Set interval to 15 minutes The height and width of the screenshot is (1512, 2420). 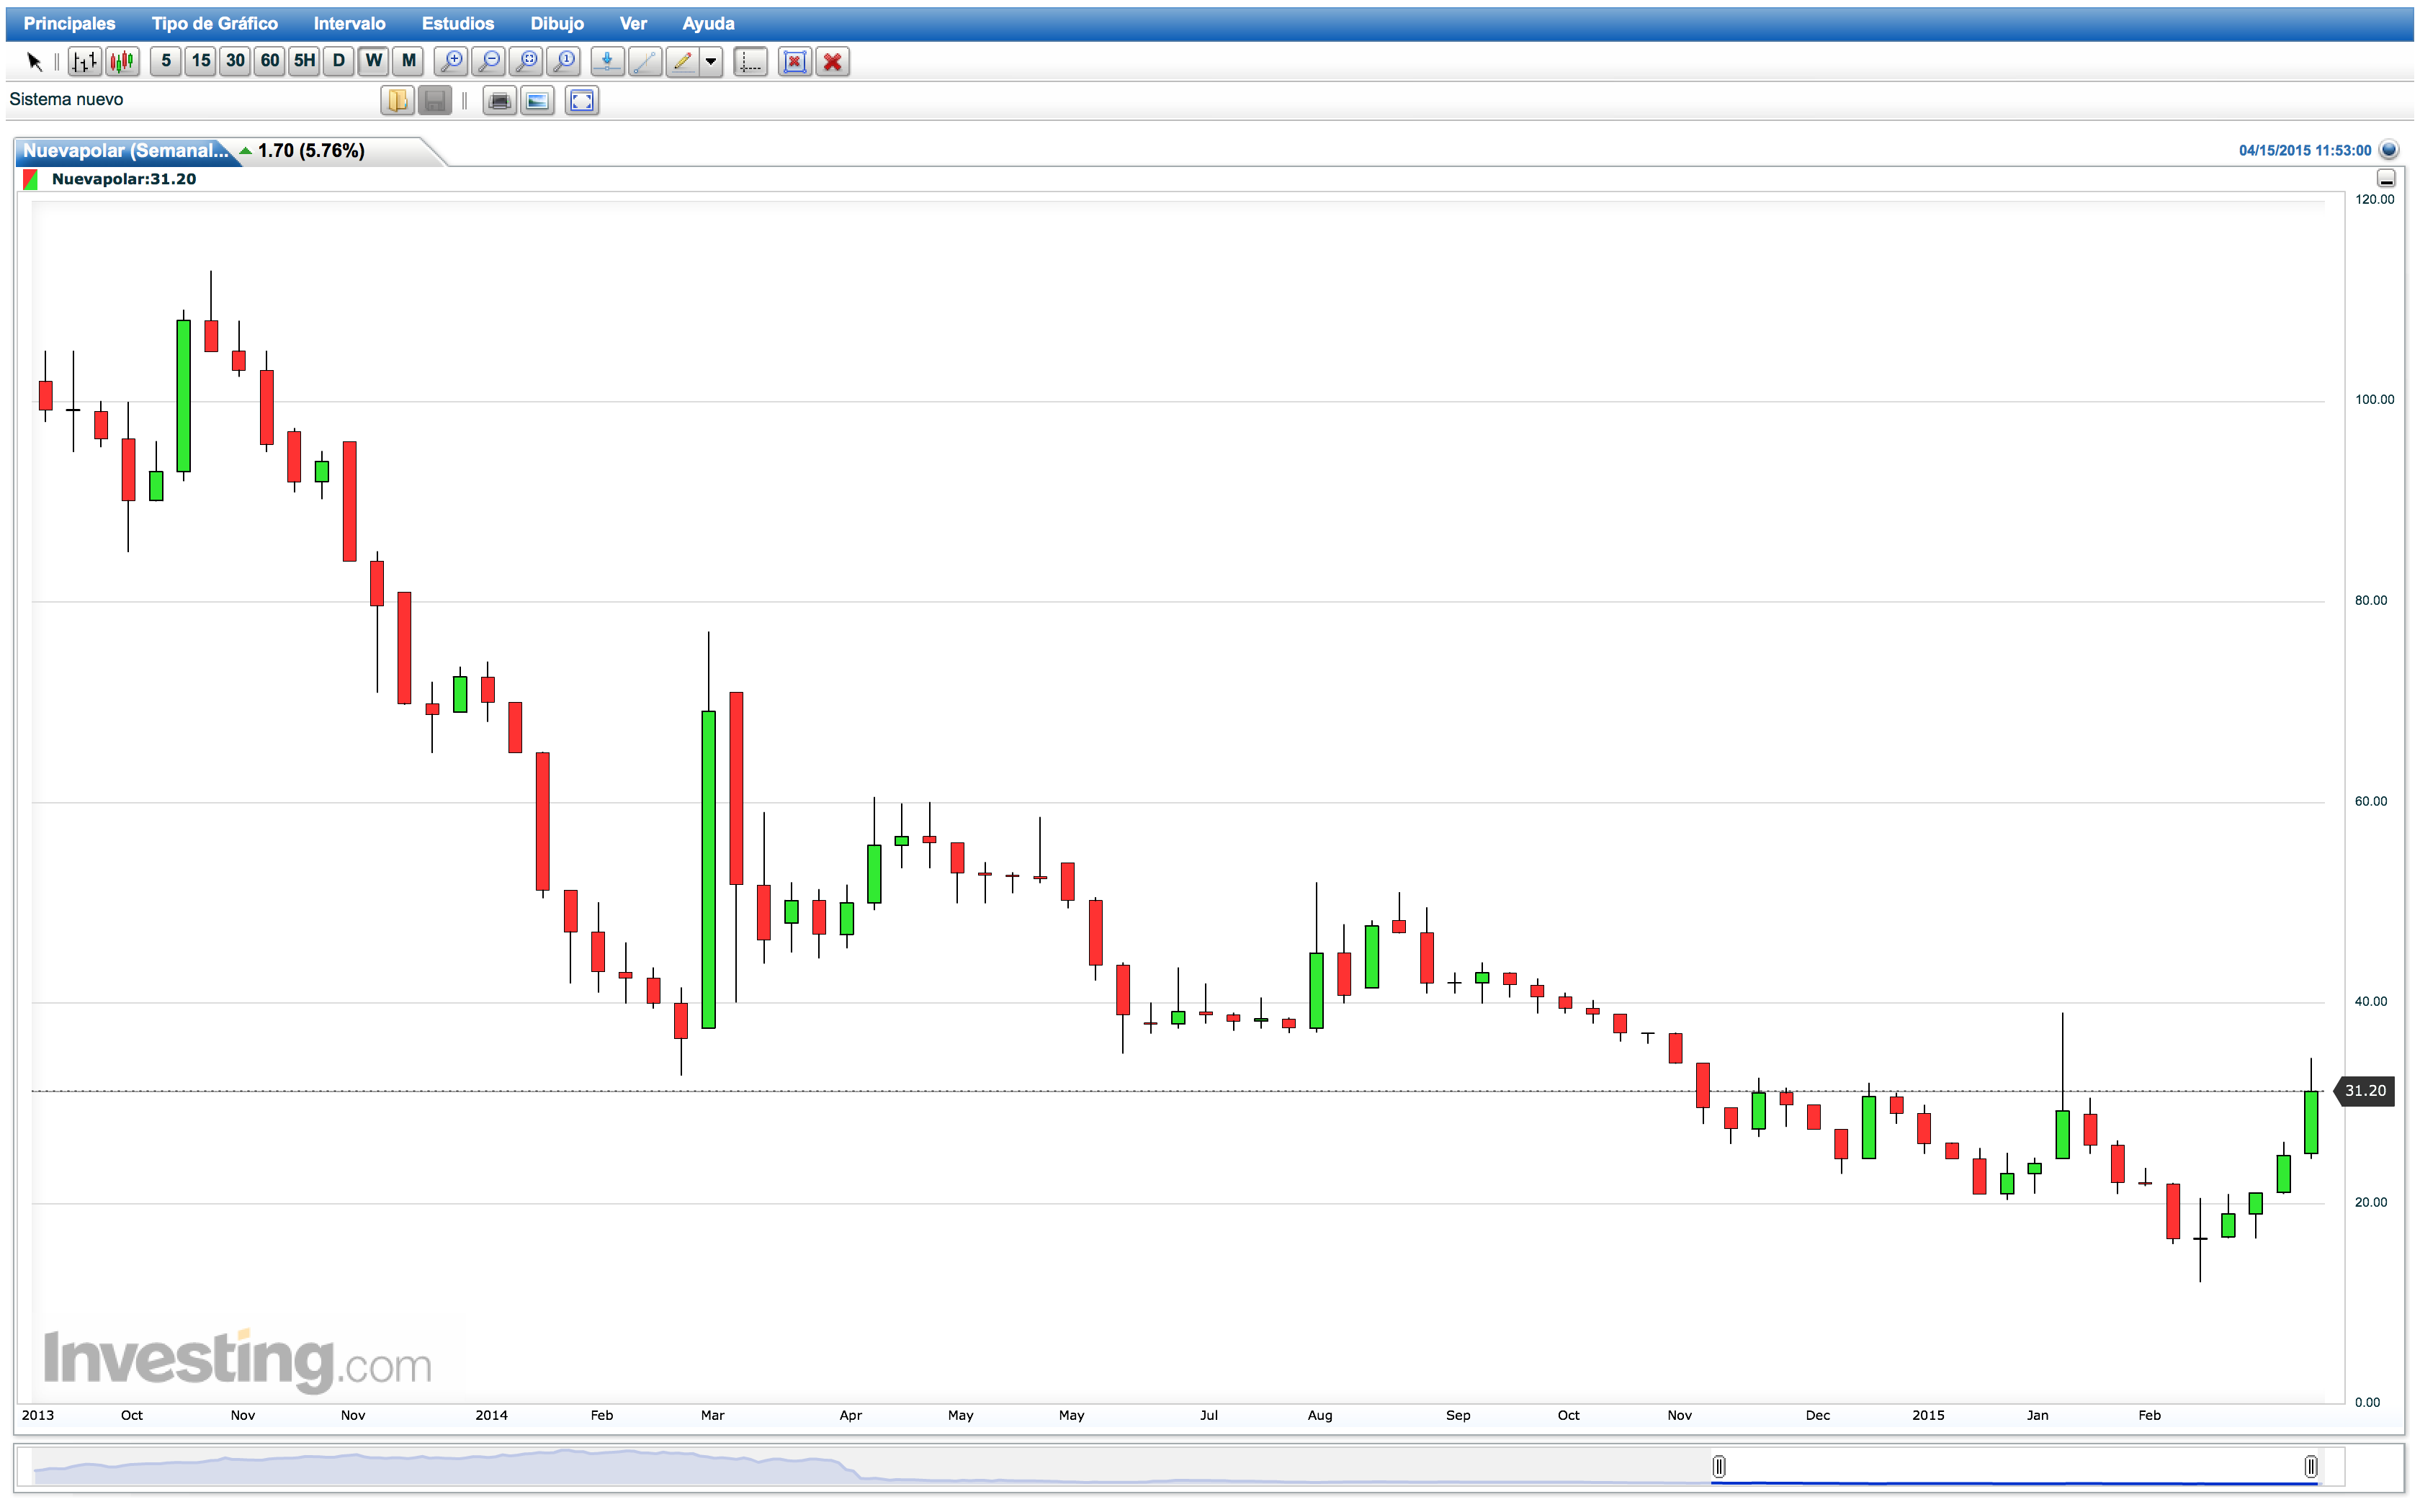click(201, 61)
